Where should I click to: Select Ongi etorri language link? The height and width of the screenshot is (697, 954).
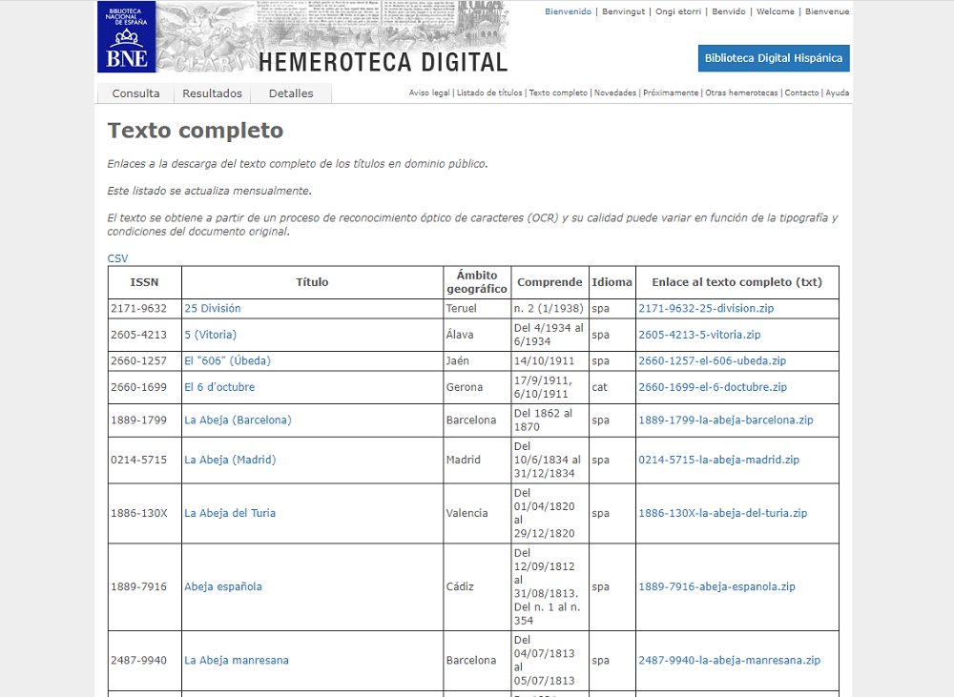click(677, 11)
